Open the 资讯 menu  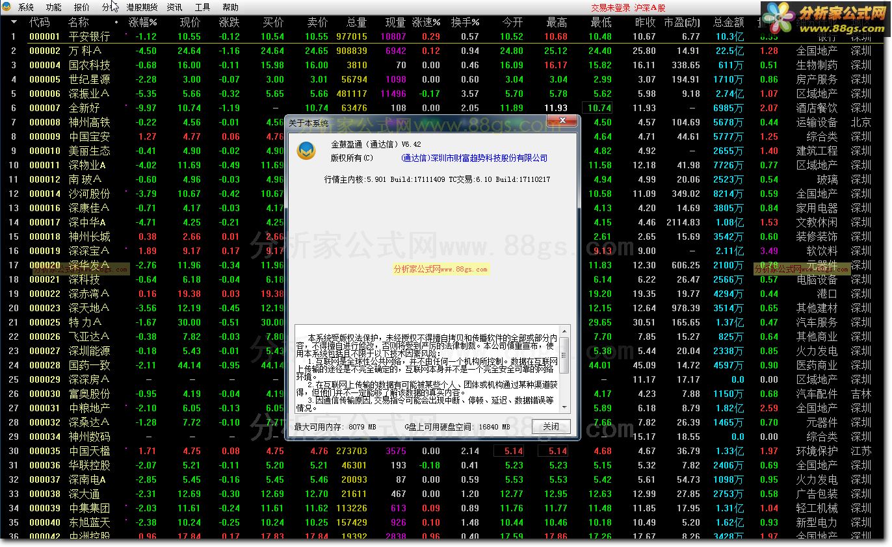tap(174, 8)
